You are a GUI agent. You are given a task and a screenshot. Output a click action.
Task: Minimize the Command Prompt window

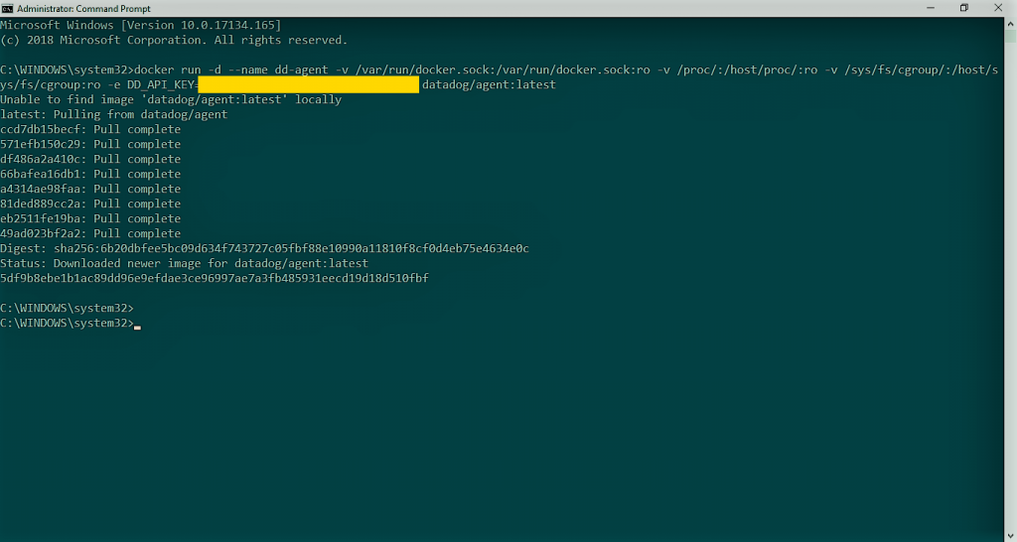tap(931, 8)
